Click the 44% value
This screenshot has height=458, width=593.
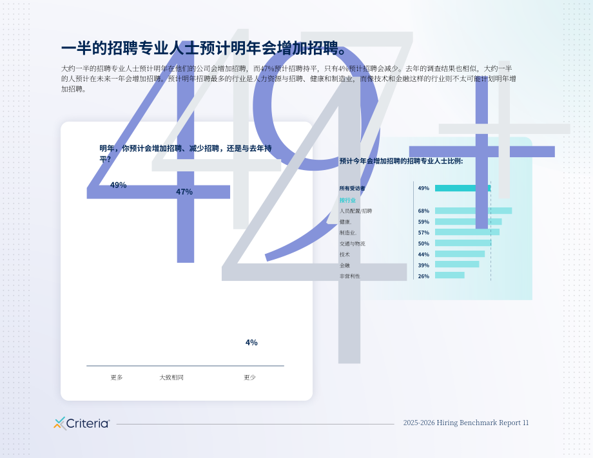tap(423, 254)
